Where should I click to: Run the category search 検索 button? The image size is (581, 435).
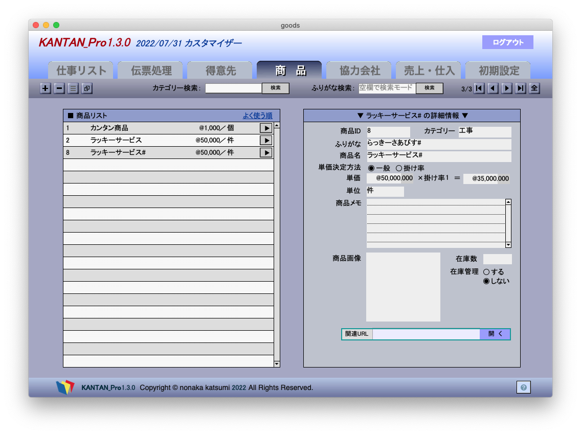click(x=275, y=88)
